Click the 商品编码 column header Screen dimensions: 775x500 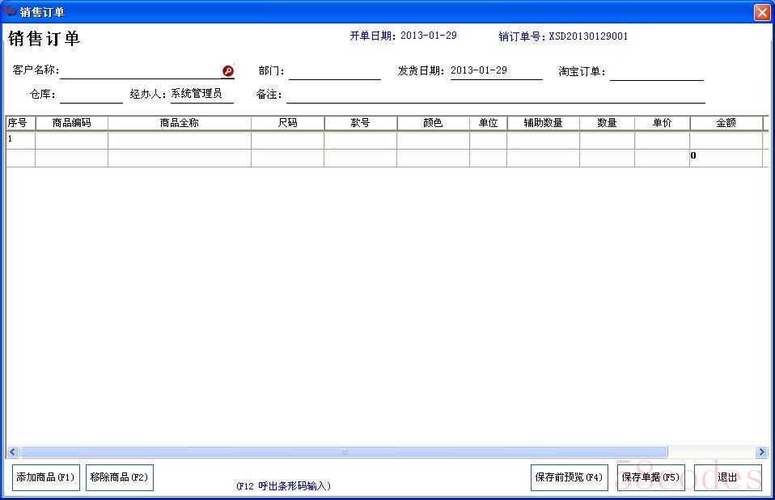71,123
